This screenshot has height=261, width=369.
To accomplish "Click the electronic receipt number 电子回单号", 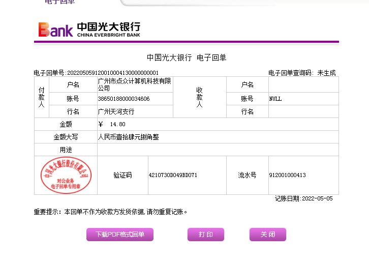I will (96, 73).
